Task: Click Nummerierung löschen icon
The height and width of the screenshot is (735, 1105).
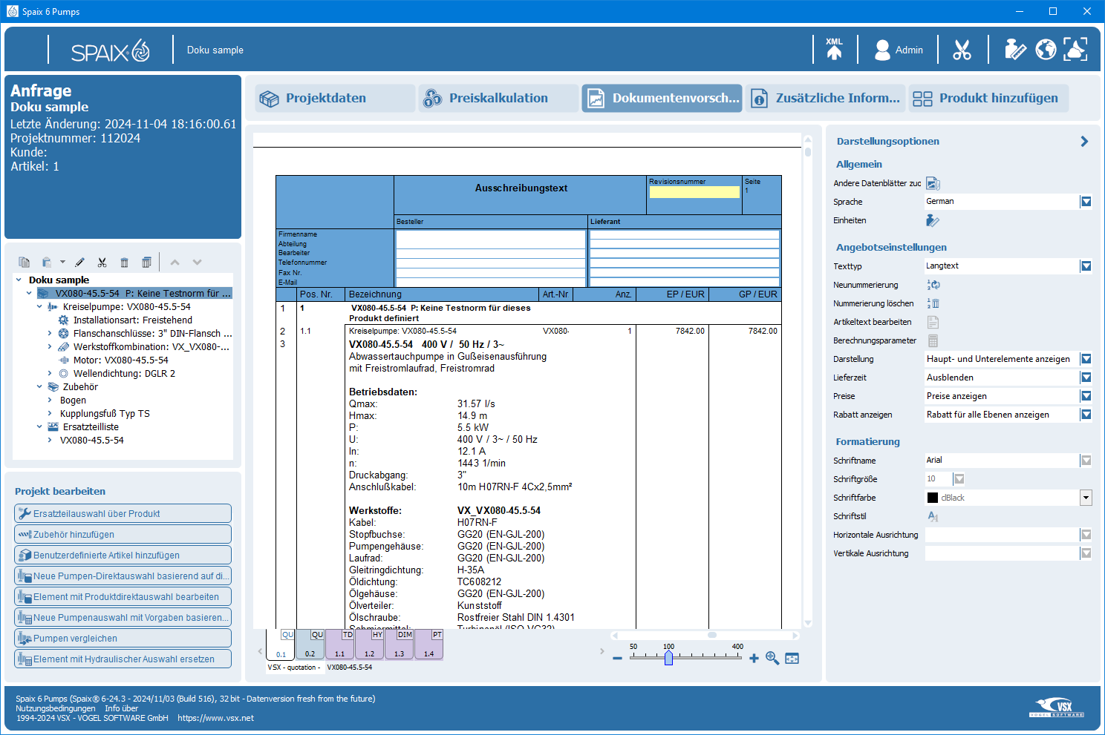Action: 933,303
